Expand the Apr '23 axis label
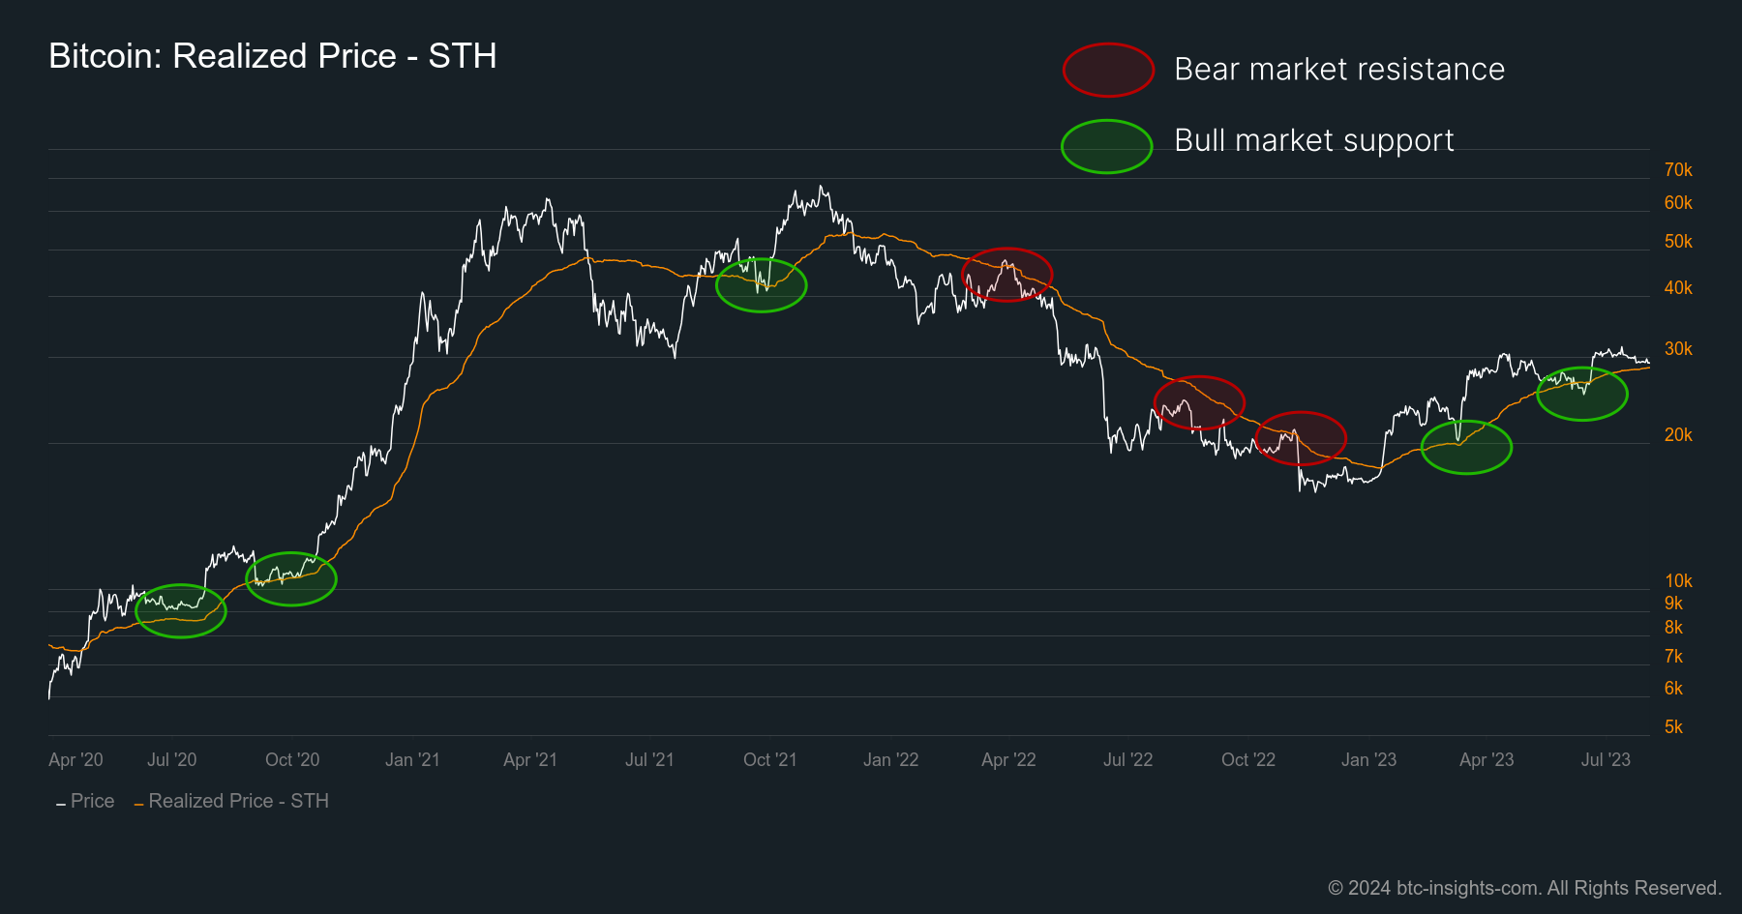1742x914 pixels. 1487,760
